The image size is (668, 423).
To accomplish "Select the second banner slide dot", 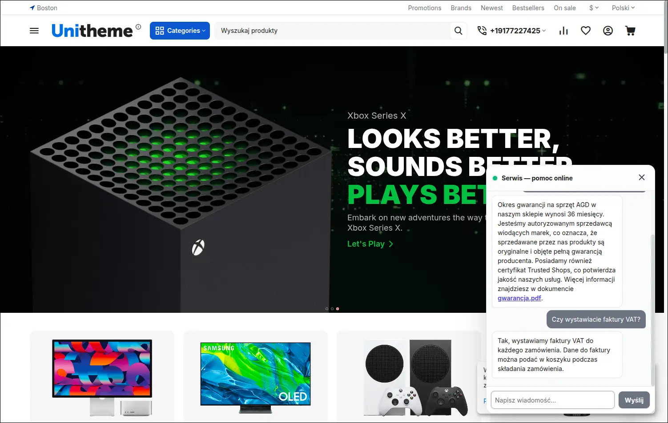I will pos(332,309).
